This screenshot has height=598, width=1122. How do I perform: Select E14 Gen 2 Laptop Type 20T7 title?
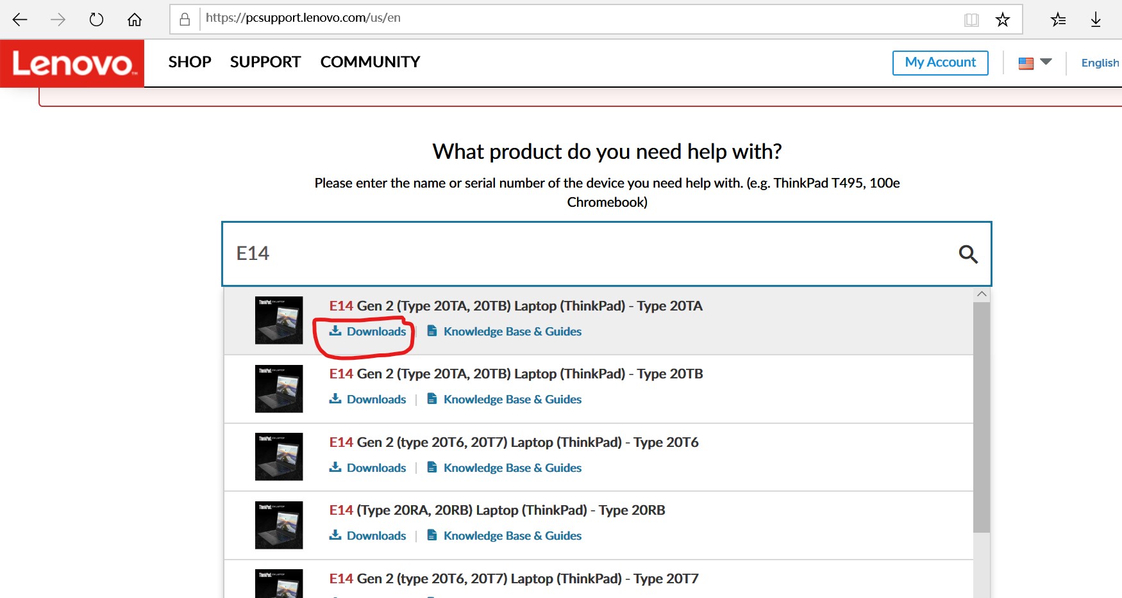514,579
